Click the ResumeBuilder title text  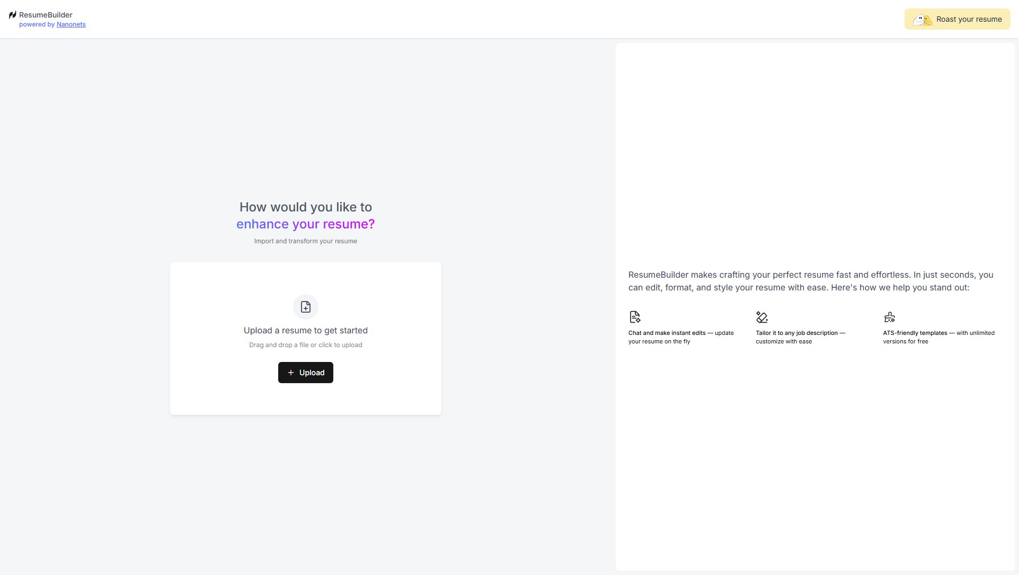tap(46, 15)
